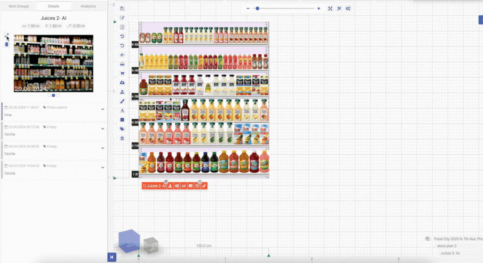This screenshot has height=263, width=483.
Task: Click the blue tab at the right edge
Action: [481, 20]
